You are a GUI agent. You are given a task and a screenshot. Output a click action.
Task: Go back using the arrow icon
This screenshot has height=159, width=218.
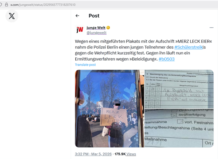pos(78,16)
